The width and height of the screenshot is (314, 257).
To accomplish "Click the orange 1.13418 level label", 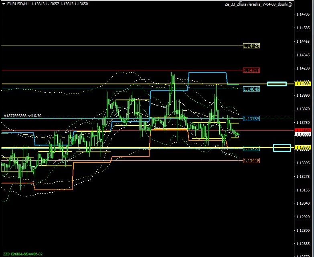I will 251,161.
